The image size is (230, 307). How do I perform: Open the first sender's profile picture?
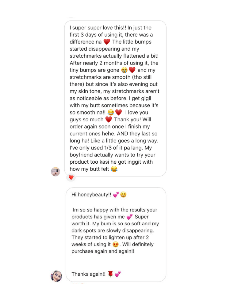[55, 172]
